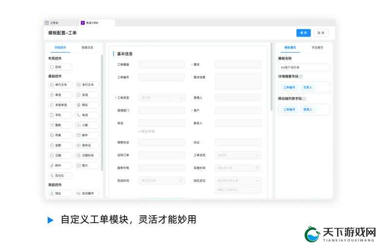This screenshot has width=379, height=244.
Task: Add a 电话 control
Action: [x=87, y=115]
